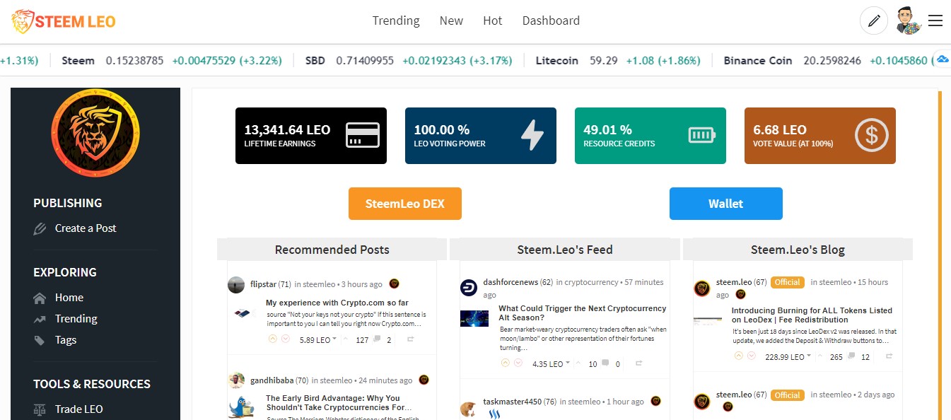Open cryptocurrency tag on dashforcenews post

coord(592,282)
